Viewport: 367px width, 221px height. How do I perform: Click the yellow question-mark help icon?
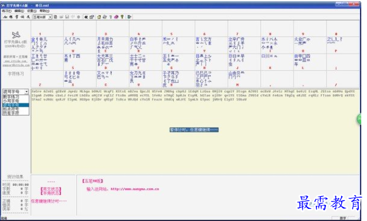point(122,17)
